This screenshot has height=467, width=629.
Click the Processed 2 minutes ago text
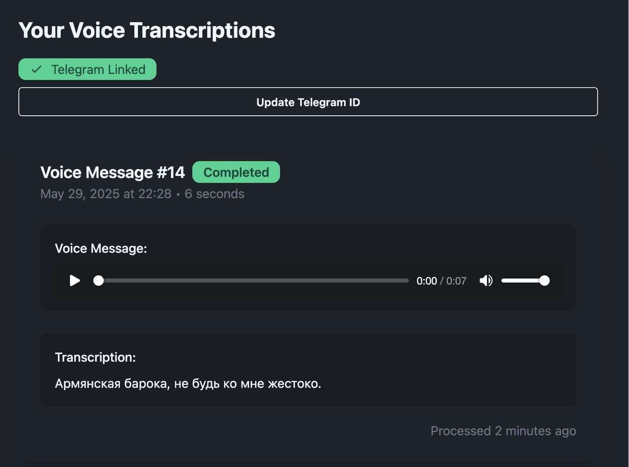tap(503, 431)
